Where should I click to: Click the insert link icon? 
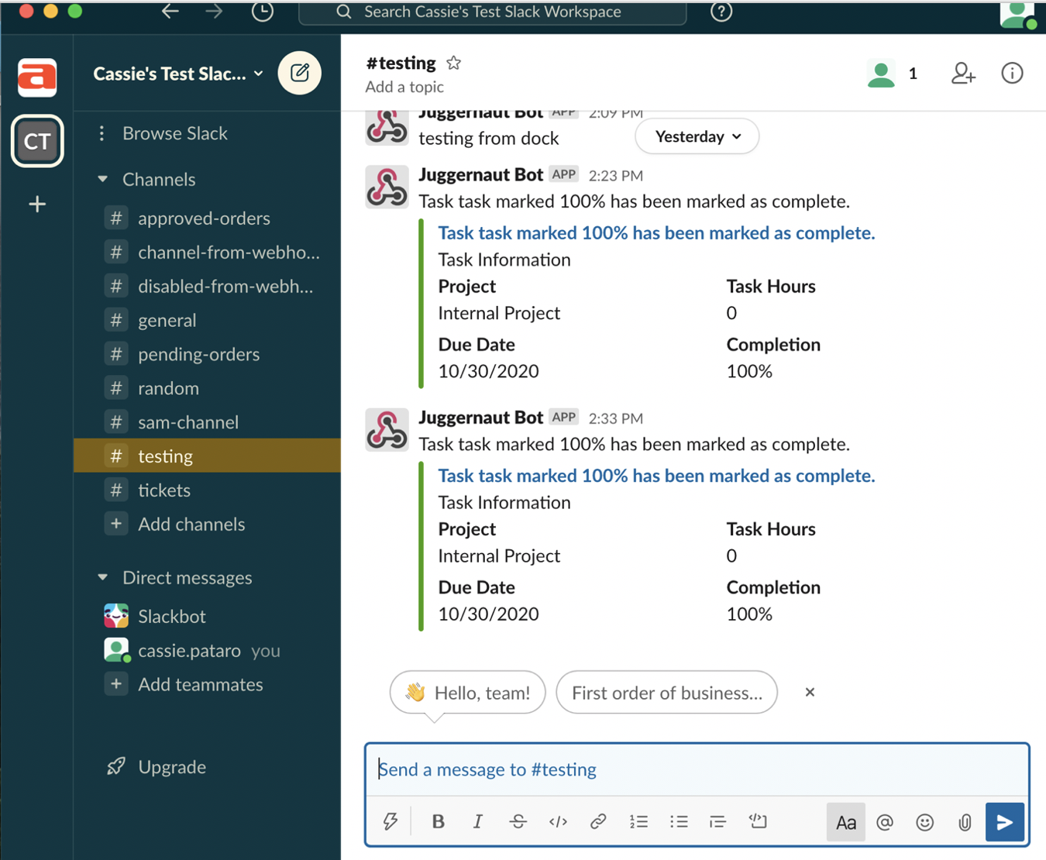pos(598,822)
